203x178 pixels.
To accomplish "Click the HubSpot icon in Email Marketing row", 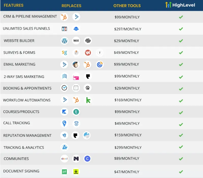I will click(87, 65).
